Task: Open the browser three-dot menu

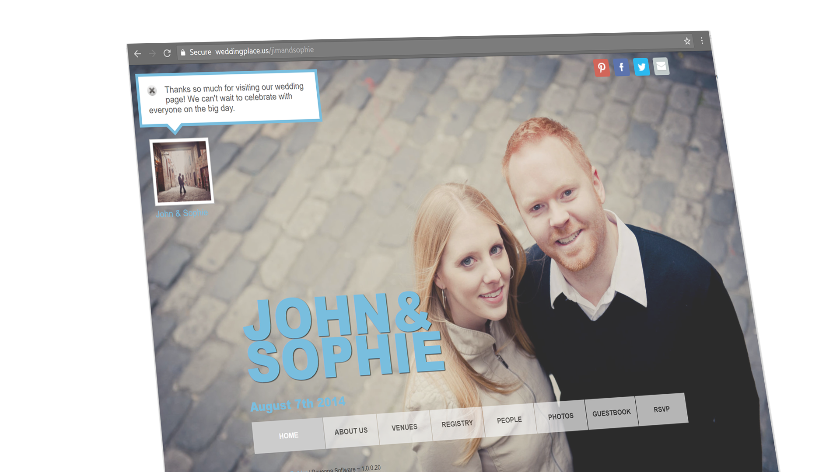Action: click(x=702, y=41)
